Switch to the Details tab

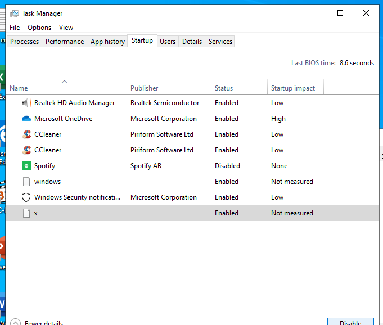[192, 42]
